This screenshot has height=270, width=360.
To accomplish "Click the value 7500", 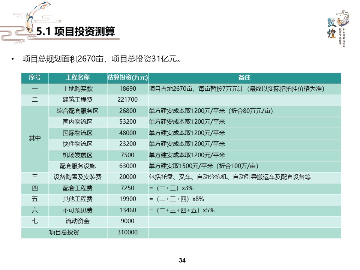I will pos(127,155).
